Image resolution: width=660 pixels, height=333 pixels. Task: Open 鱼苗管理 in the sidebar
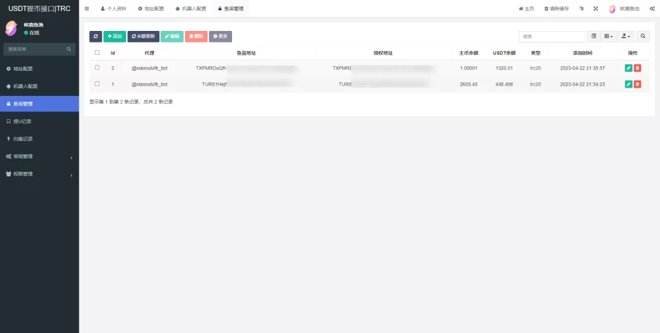pyautogui.click(x=39, y=104)
